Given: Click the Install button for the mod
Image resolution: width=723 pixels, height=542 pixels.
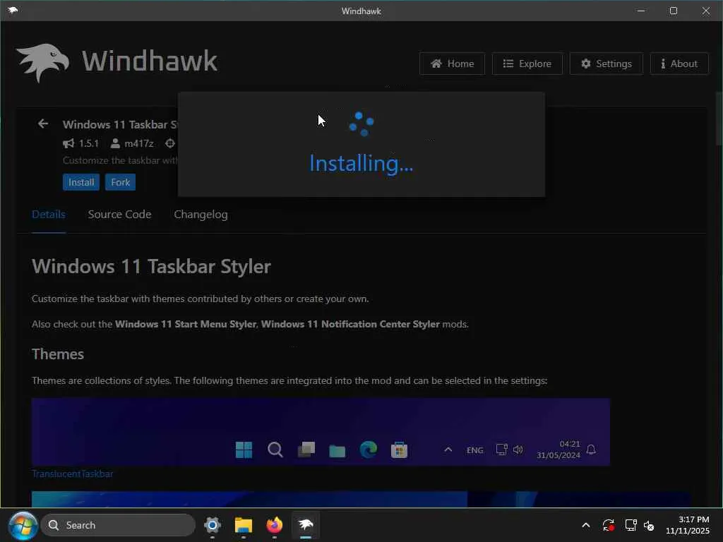Looking at the screenshot, I should (x=81, y=182).
